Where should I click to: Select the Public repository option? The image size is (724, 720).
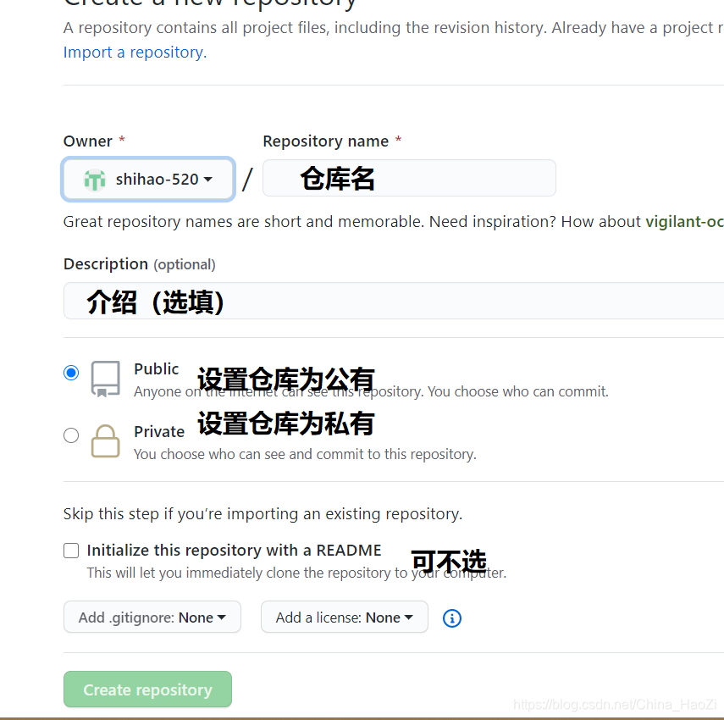(x=71, y=372)
